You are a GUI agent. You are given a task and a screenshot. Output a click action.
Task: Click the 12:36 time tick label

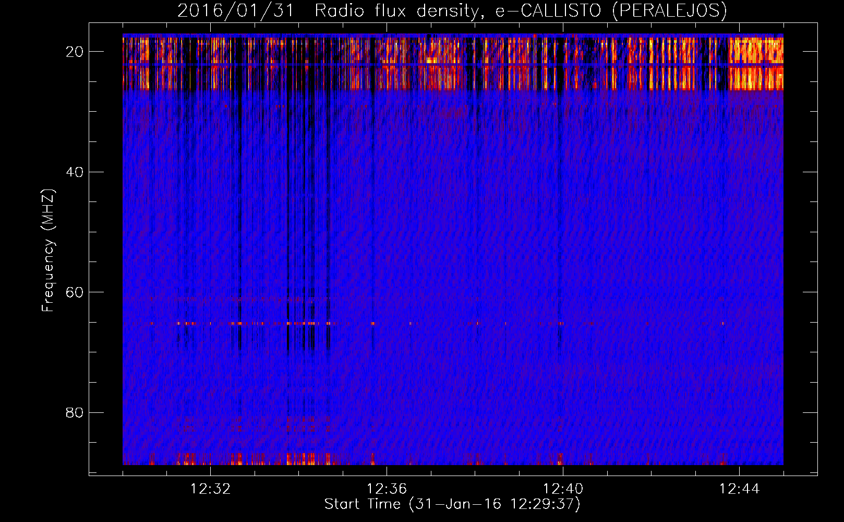point(387,489)
